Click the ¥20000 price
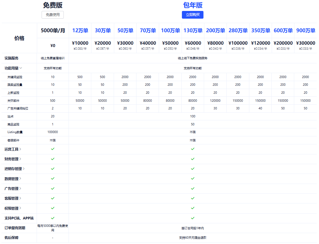This screenshot has height=244, width=319. coord(103,43)
